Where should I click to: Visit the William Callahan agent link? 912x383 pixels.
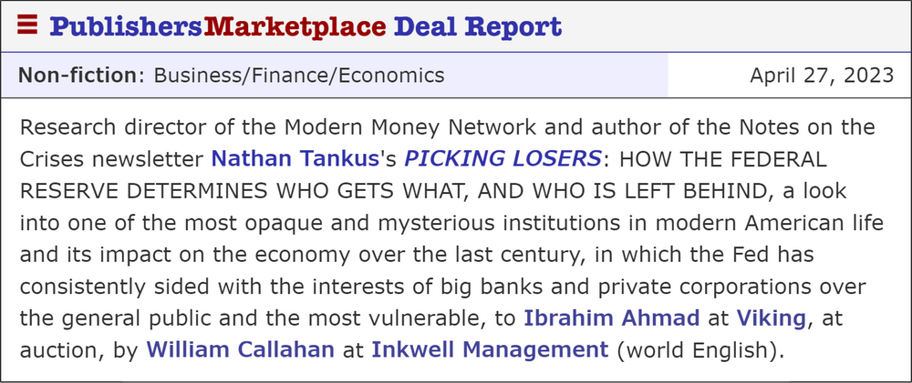pyautogui.click(x=241, y=349)
